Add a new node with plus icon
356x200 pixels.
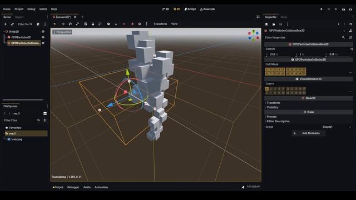(5, 24)
